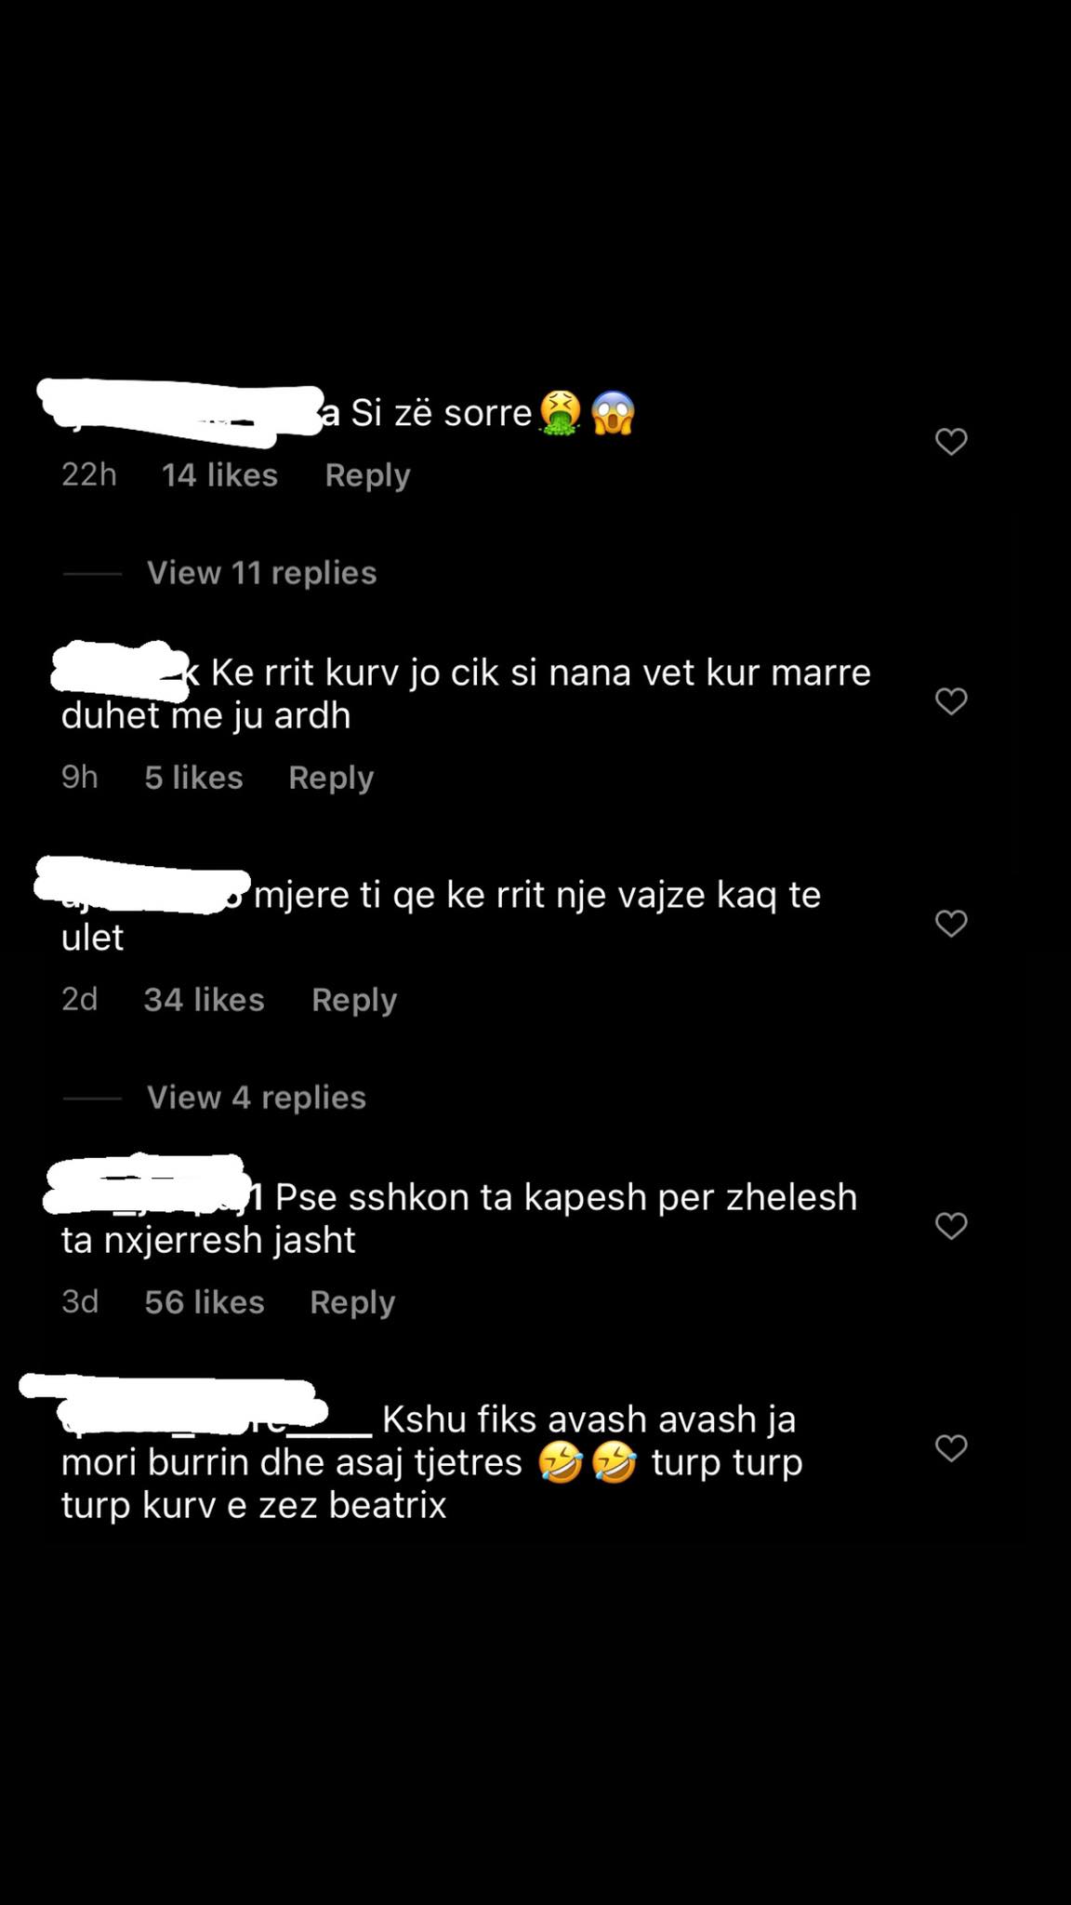Expand View 4 replies
The image size is (1071, 1905).
point(257,1098)
